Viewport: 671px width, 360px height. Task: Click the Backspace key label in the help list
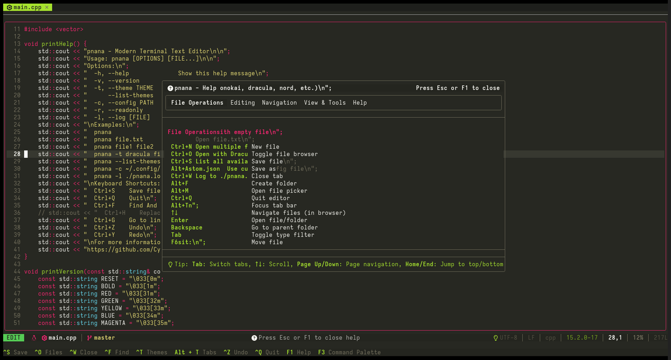coord(187,227)
